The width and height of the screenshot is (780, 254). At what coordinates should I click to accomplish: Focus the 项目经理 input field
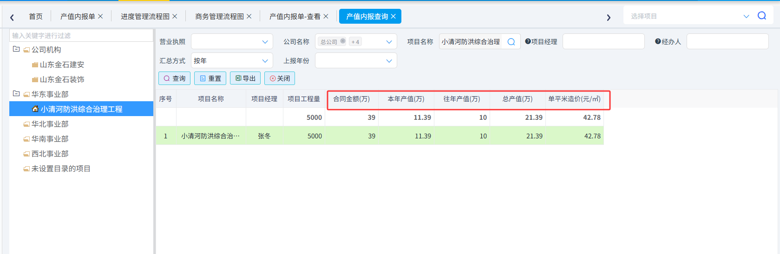click(603, 41)
